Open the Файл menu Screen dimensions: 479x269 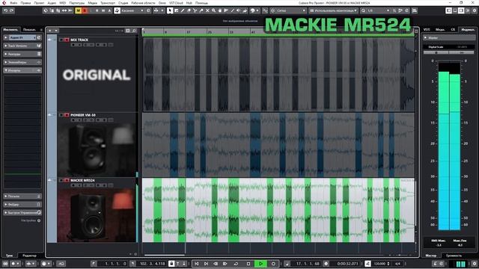13,3
